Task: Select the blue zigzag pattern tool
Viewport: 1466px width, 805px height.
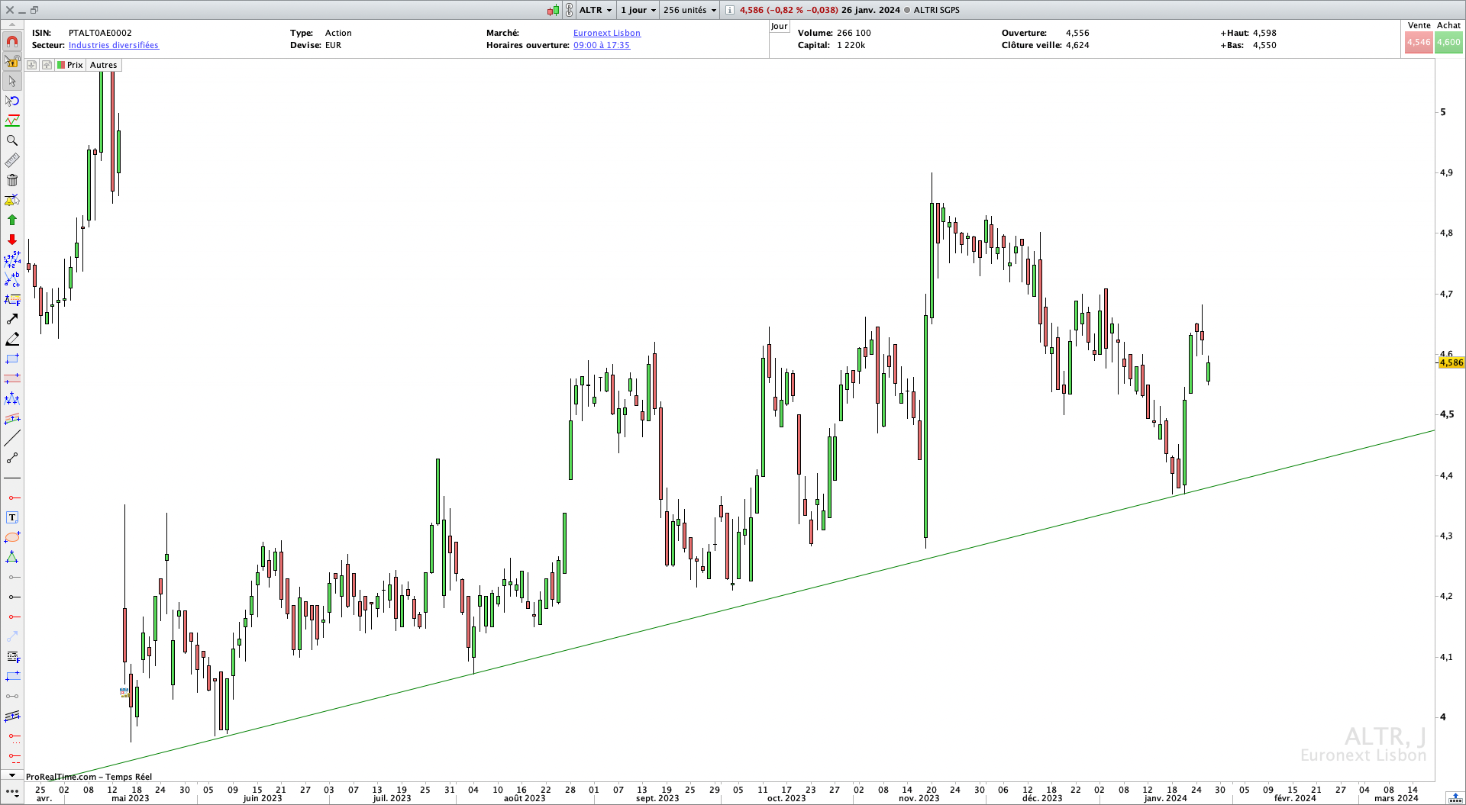Action: click(12, 398)
